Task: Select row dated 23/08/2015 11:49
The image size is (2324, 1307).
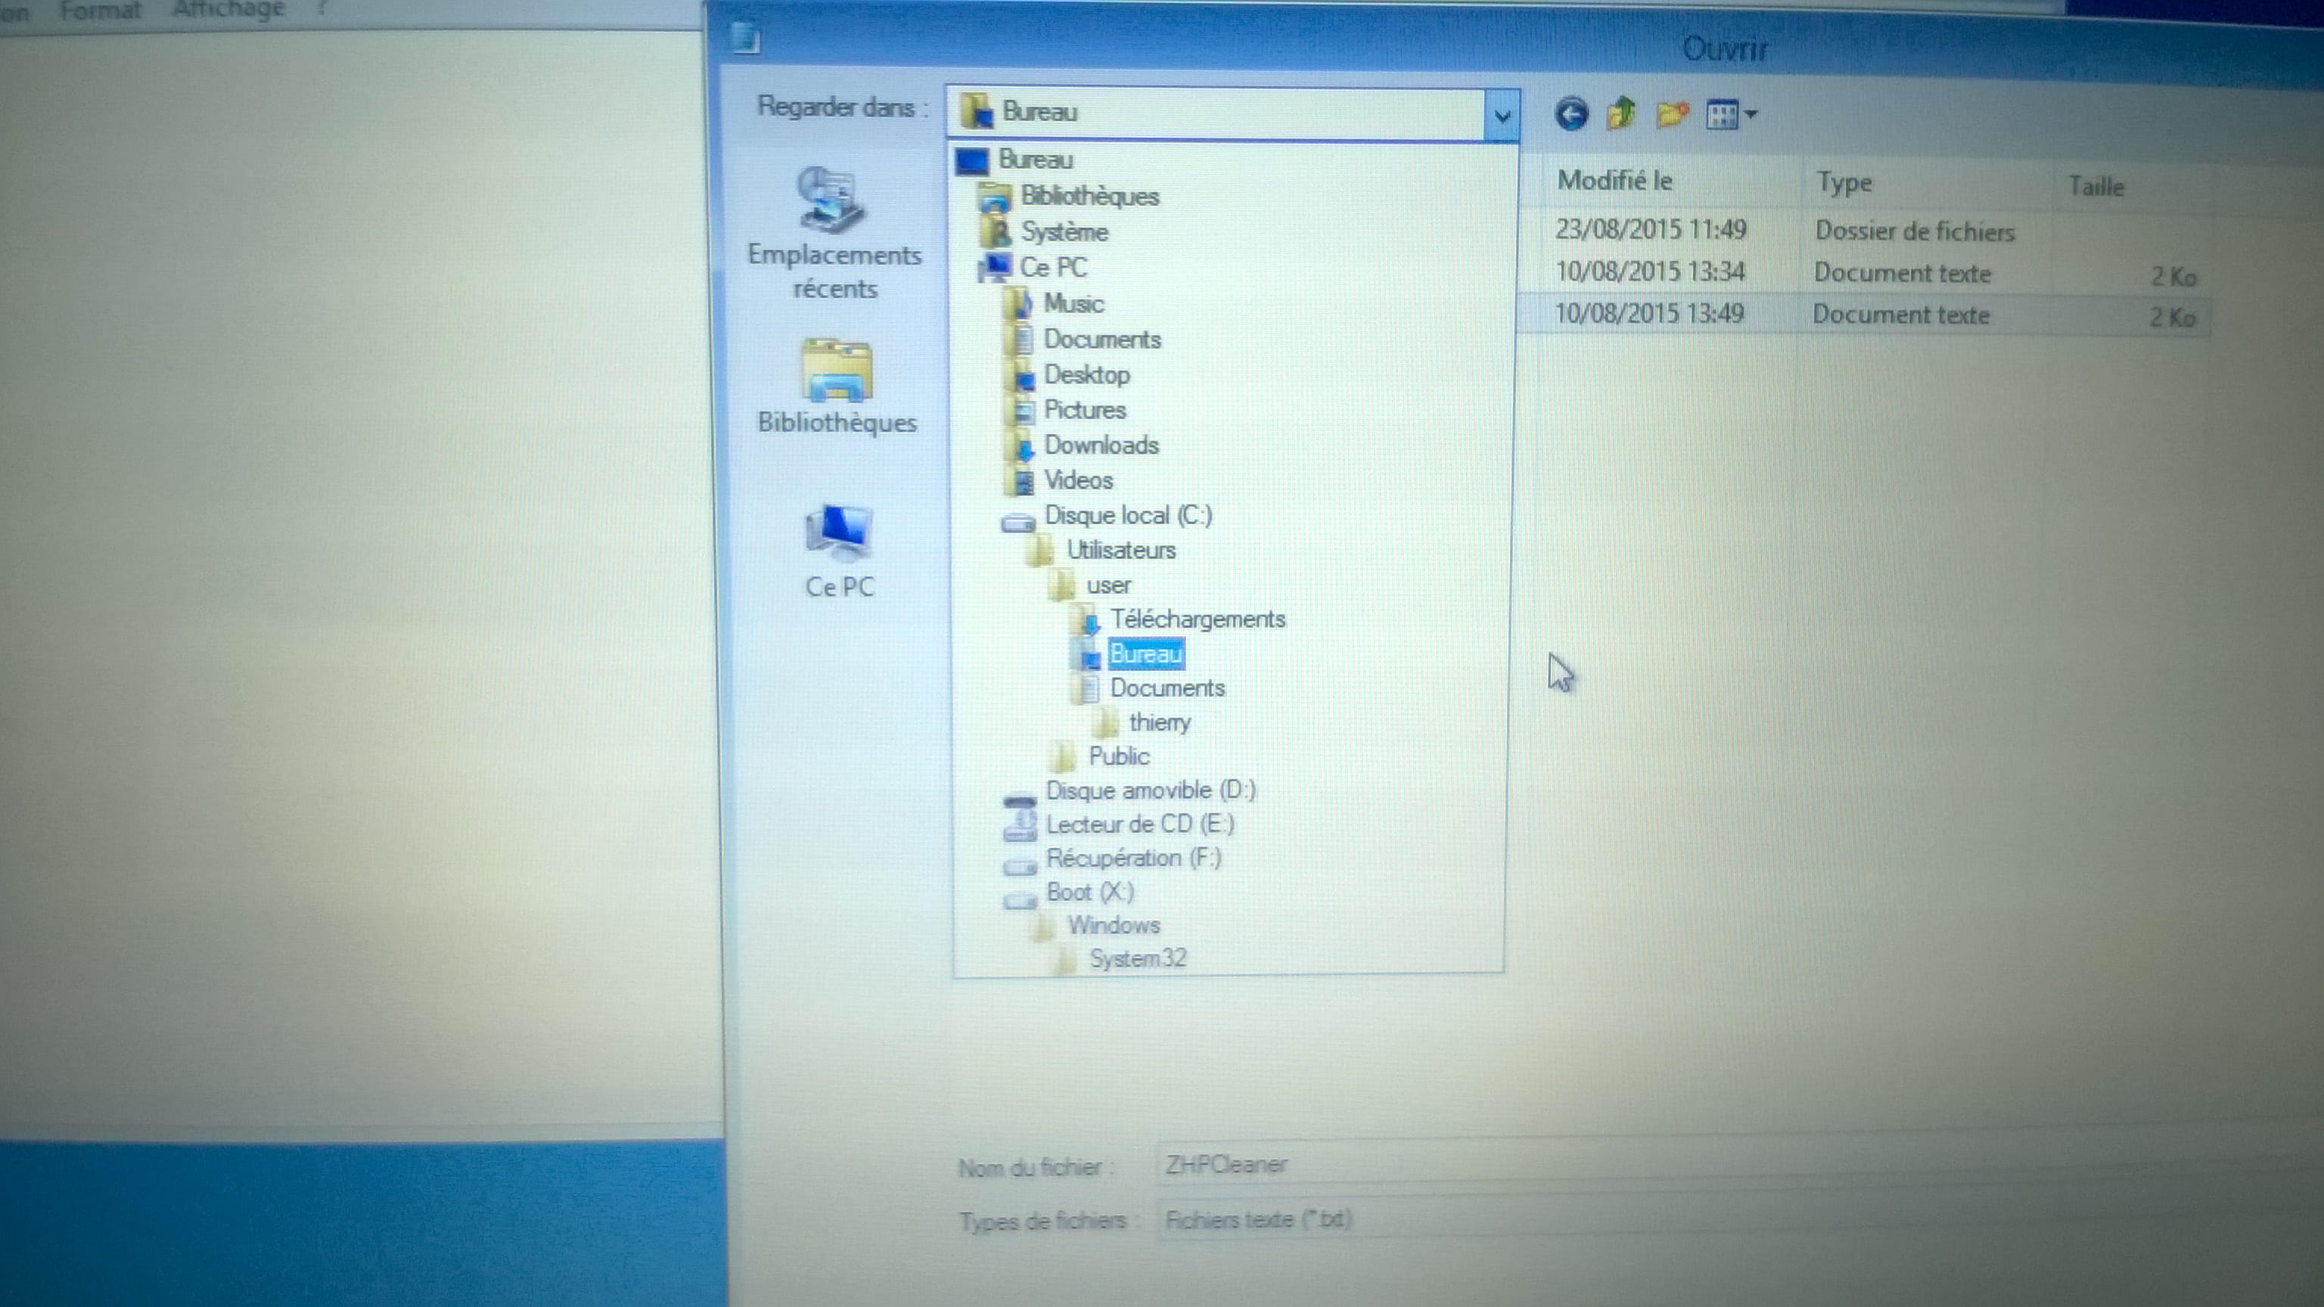Action: [1864, 231]
